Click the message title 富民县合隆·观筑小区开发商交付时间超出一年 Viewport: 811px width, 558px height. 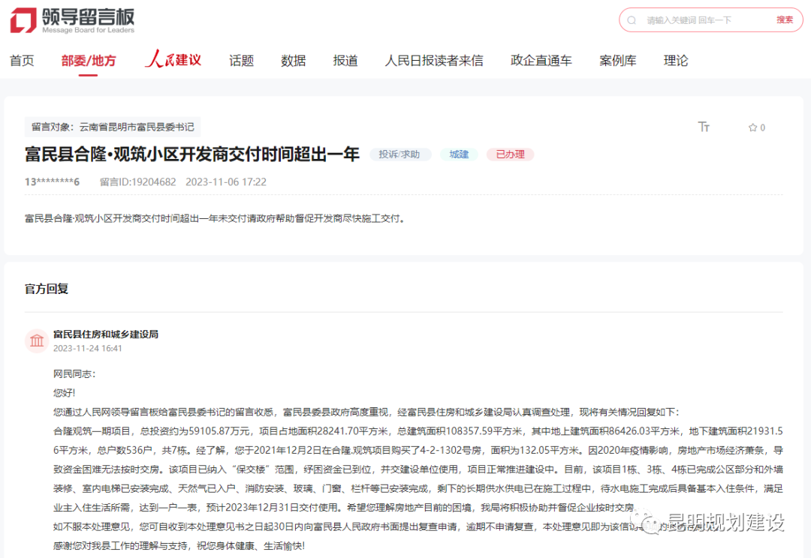191,154
